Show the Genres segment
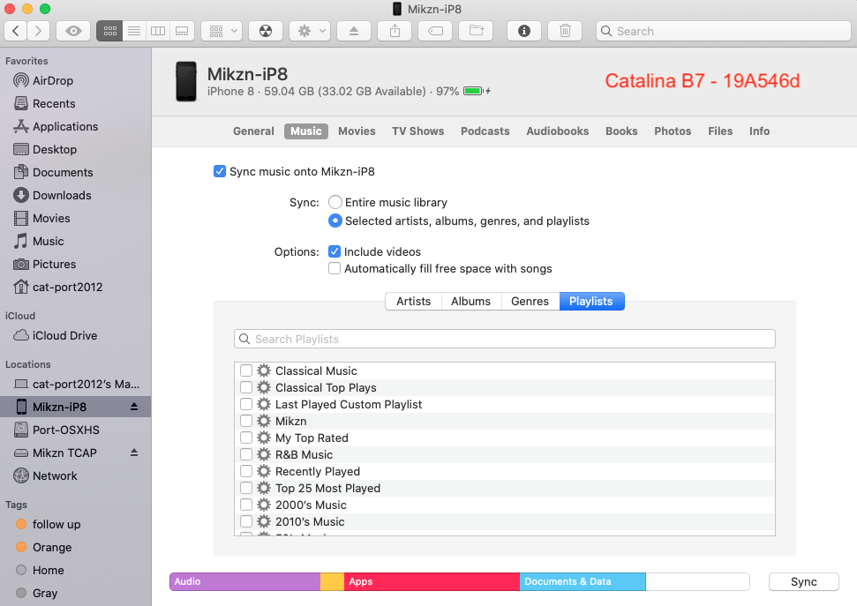857x606 pixels. (x=530, y=301)
